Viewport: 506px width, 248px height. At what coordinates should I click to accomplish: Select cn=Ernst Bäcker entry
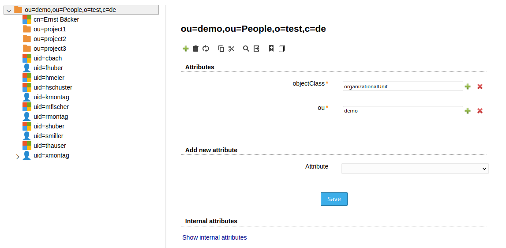[56, 19]
